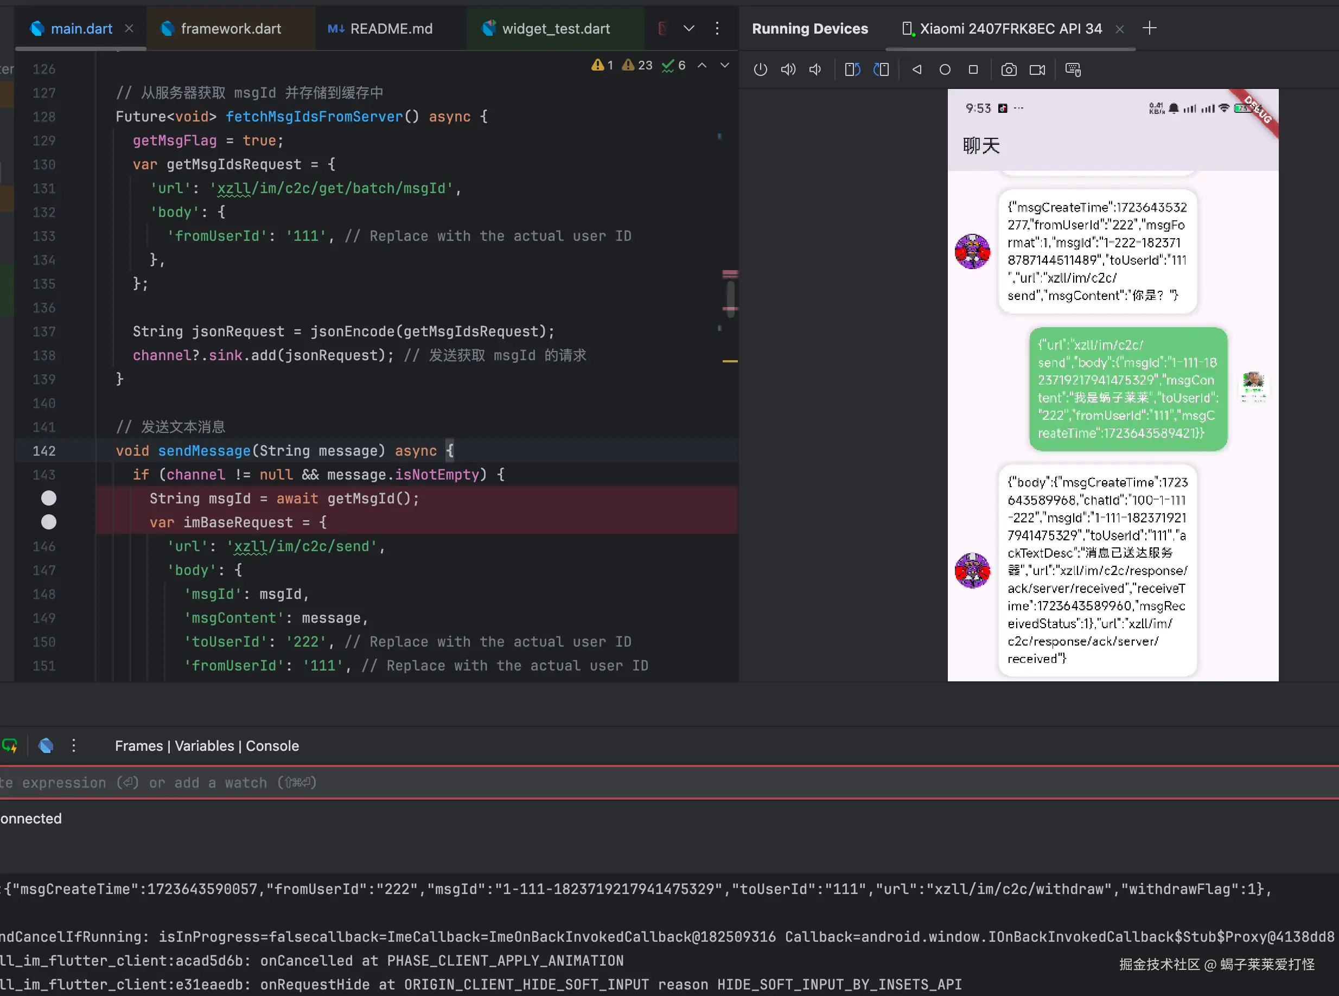Open the hidden editor tabs dropdown chevron
Image resolution: width=1339 pixels, height=996 pixels.
(688, 28)
